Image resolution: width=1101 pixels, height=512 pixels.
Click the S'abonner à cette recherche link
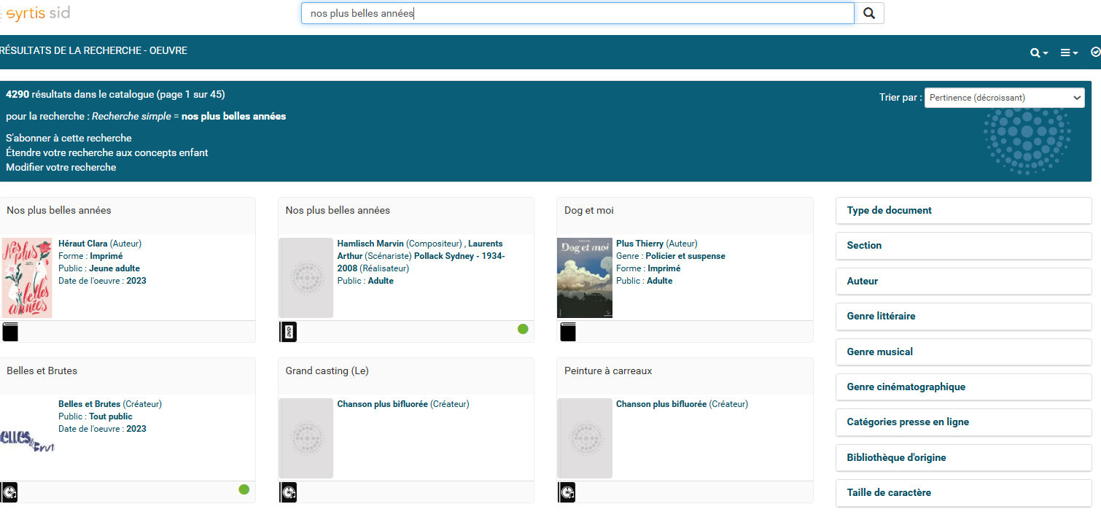coord(69,138)
